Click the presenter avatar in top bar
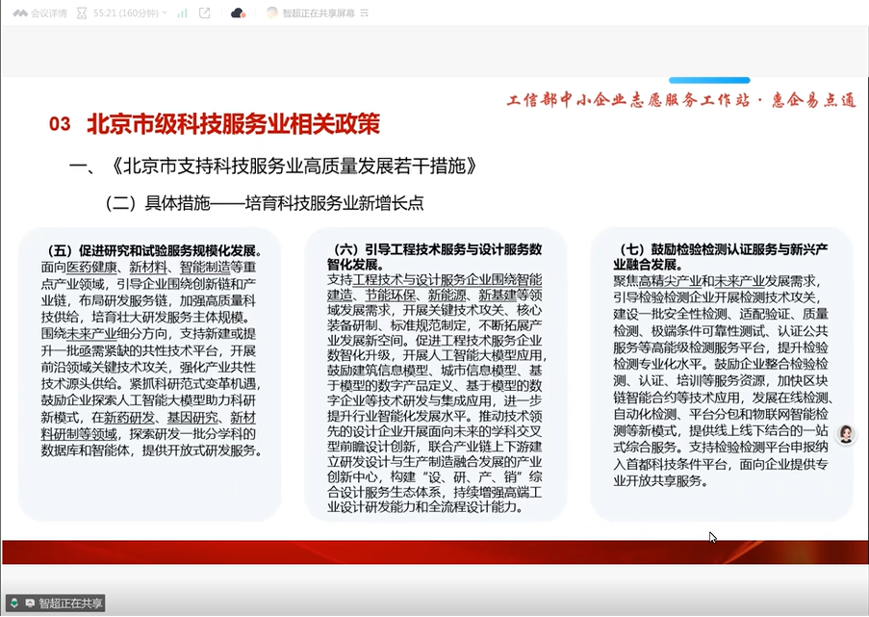 (272, 13)
